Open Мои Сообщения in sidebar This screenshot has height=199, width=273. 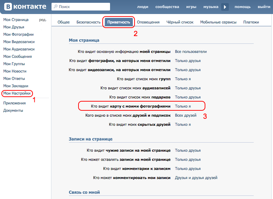point(18,56)
